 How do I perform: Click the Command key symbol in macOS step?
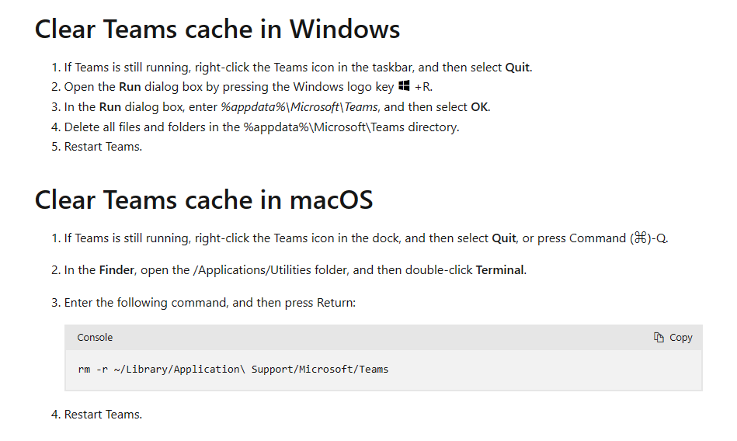pyautogui.click(x=640, y=238)
